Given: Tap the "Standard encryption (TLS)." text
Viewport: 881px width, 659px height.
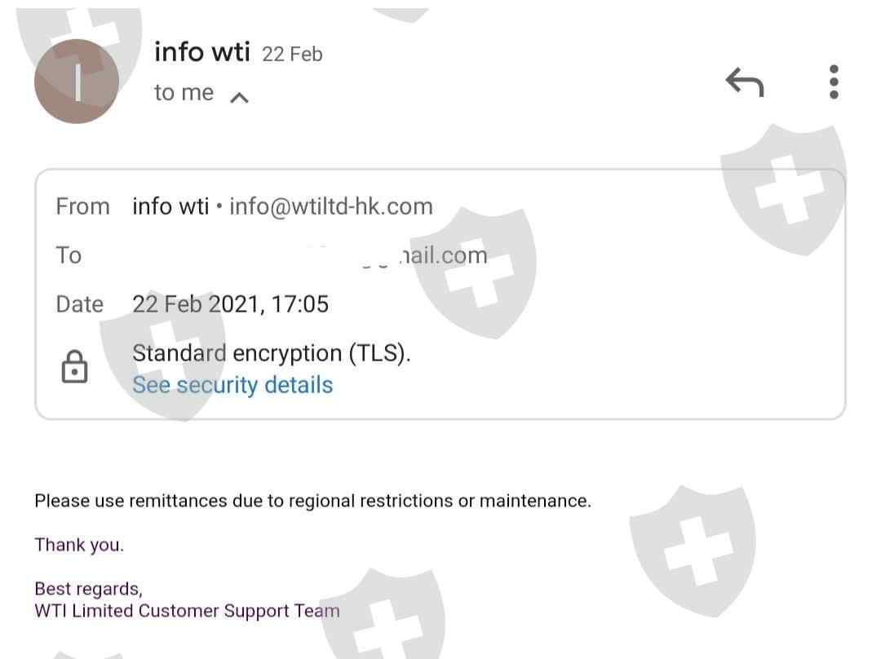Looking at the screenshot, I should [x=272, y=353].
